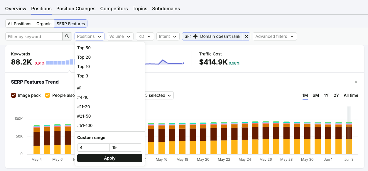Click the May 4 chart bar
Screen dimensions: 368x171
coord(37,140)
